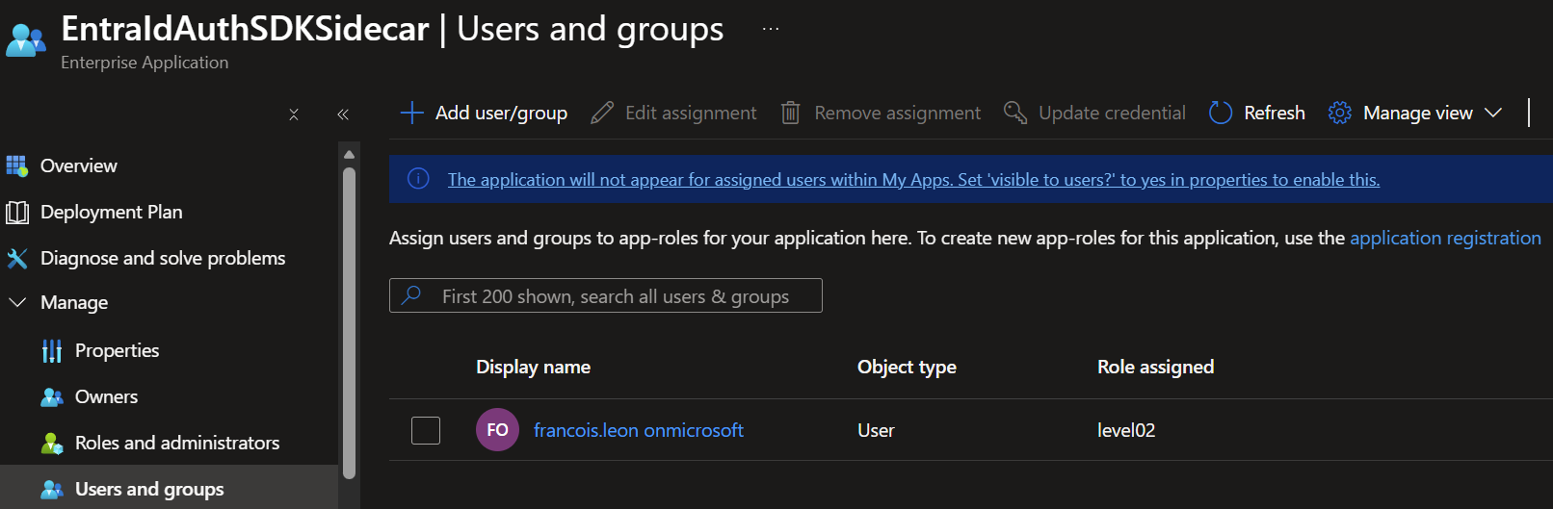Click the User object type cell

pyautogui.click(x=876, y=430)
